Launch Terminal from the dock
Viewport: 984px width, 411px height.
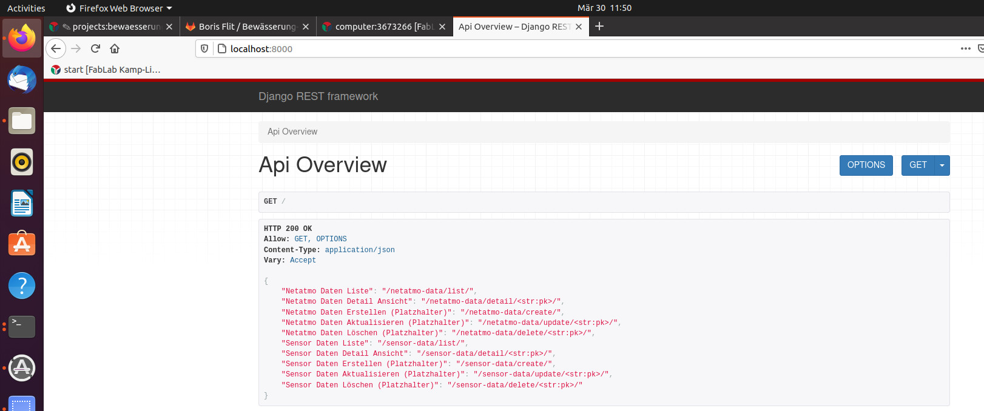22,327
